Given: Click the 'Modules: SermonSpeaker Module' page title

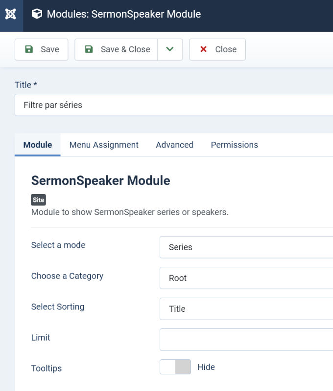Looking at the screenshot, I should [x=124, y=14].
